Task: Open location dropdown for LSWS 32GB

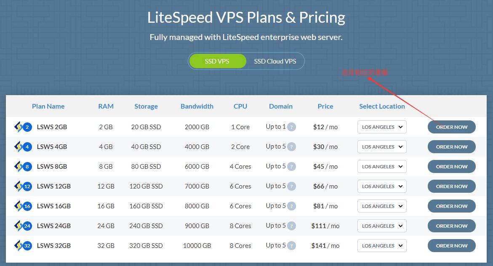Action: pos(381,245)
